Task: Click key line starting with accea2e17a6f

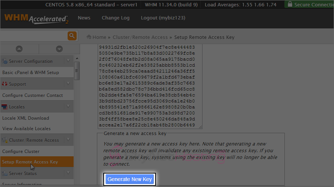Action: pyautogui.click(x=147, y=125)
